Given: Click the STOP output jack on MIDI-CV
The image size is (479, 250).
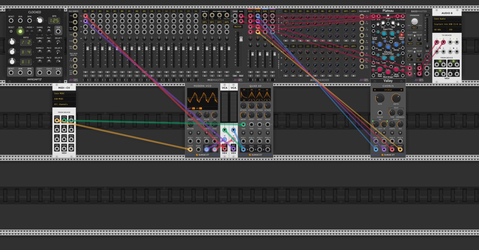Looking at the screenshot, I should pyautogui.click(x=64, y=149).
